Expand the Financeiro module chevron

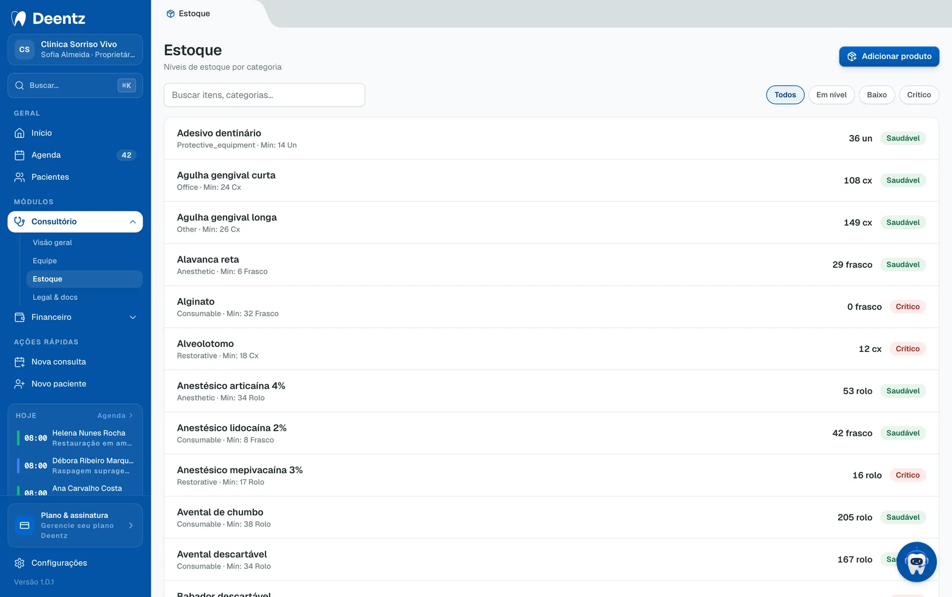point(132,317)
